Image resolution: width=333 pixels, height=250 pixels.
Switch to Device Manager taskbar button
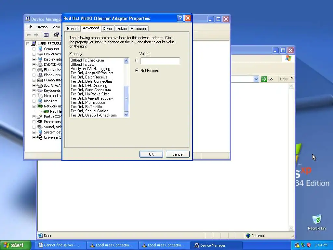[x=216, y=245]
